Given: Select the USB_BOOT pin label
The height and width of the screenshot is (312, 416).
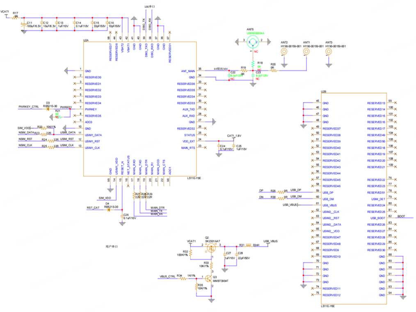Looking at the screenshot, I should (x=378, y=218).
